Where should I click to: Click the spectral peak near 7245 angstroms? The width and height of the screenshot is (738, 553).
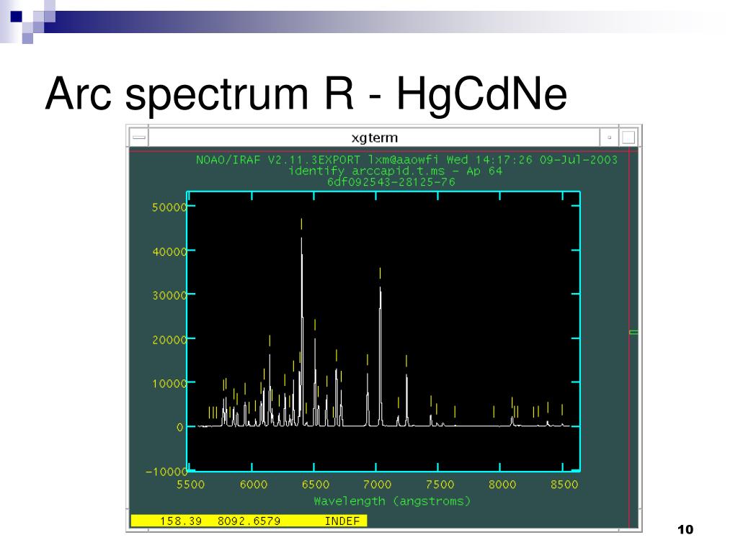406,400
